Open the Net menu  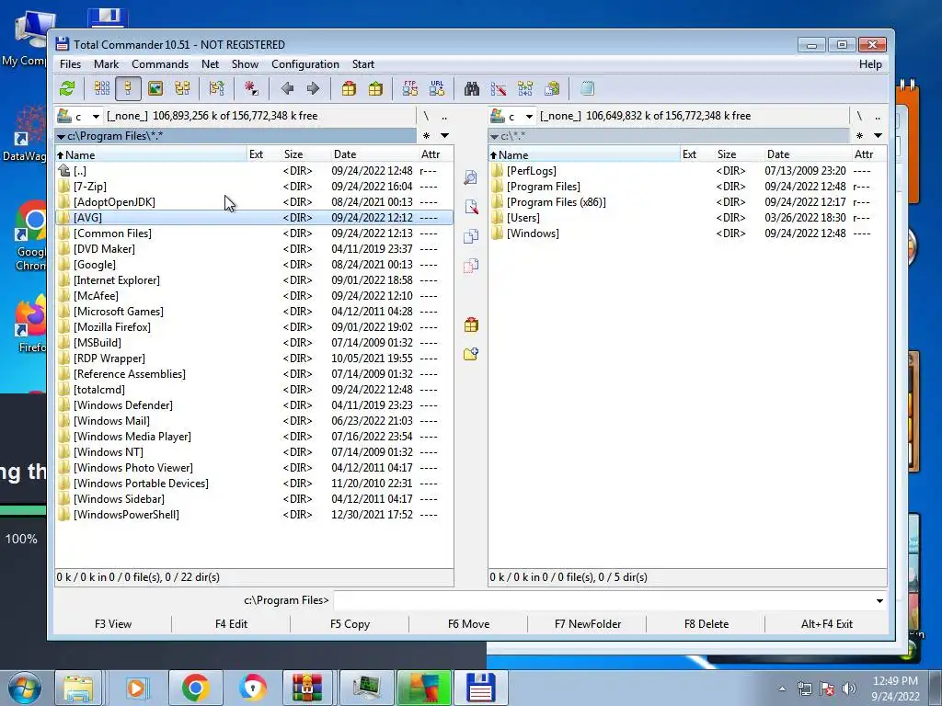click(x=211, y=64)
